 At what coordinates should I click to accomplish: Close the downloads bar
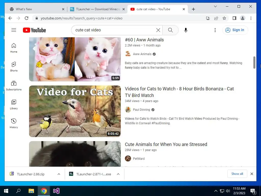tap(252, 174)
